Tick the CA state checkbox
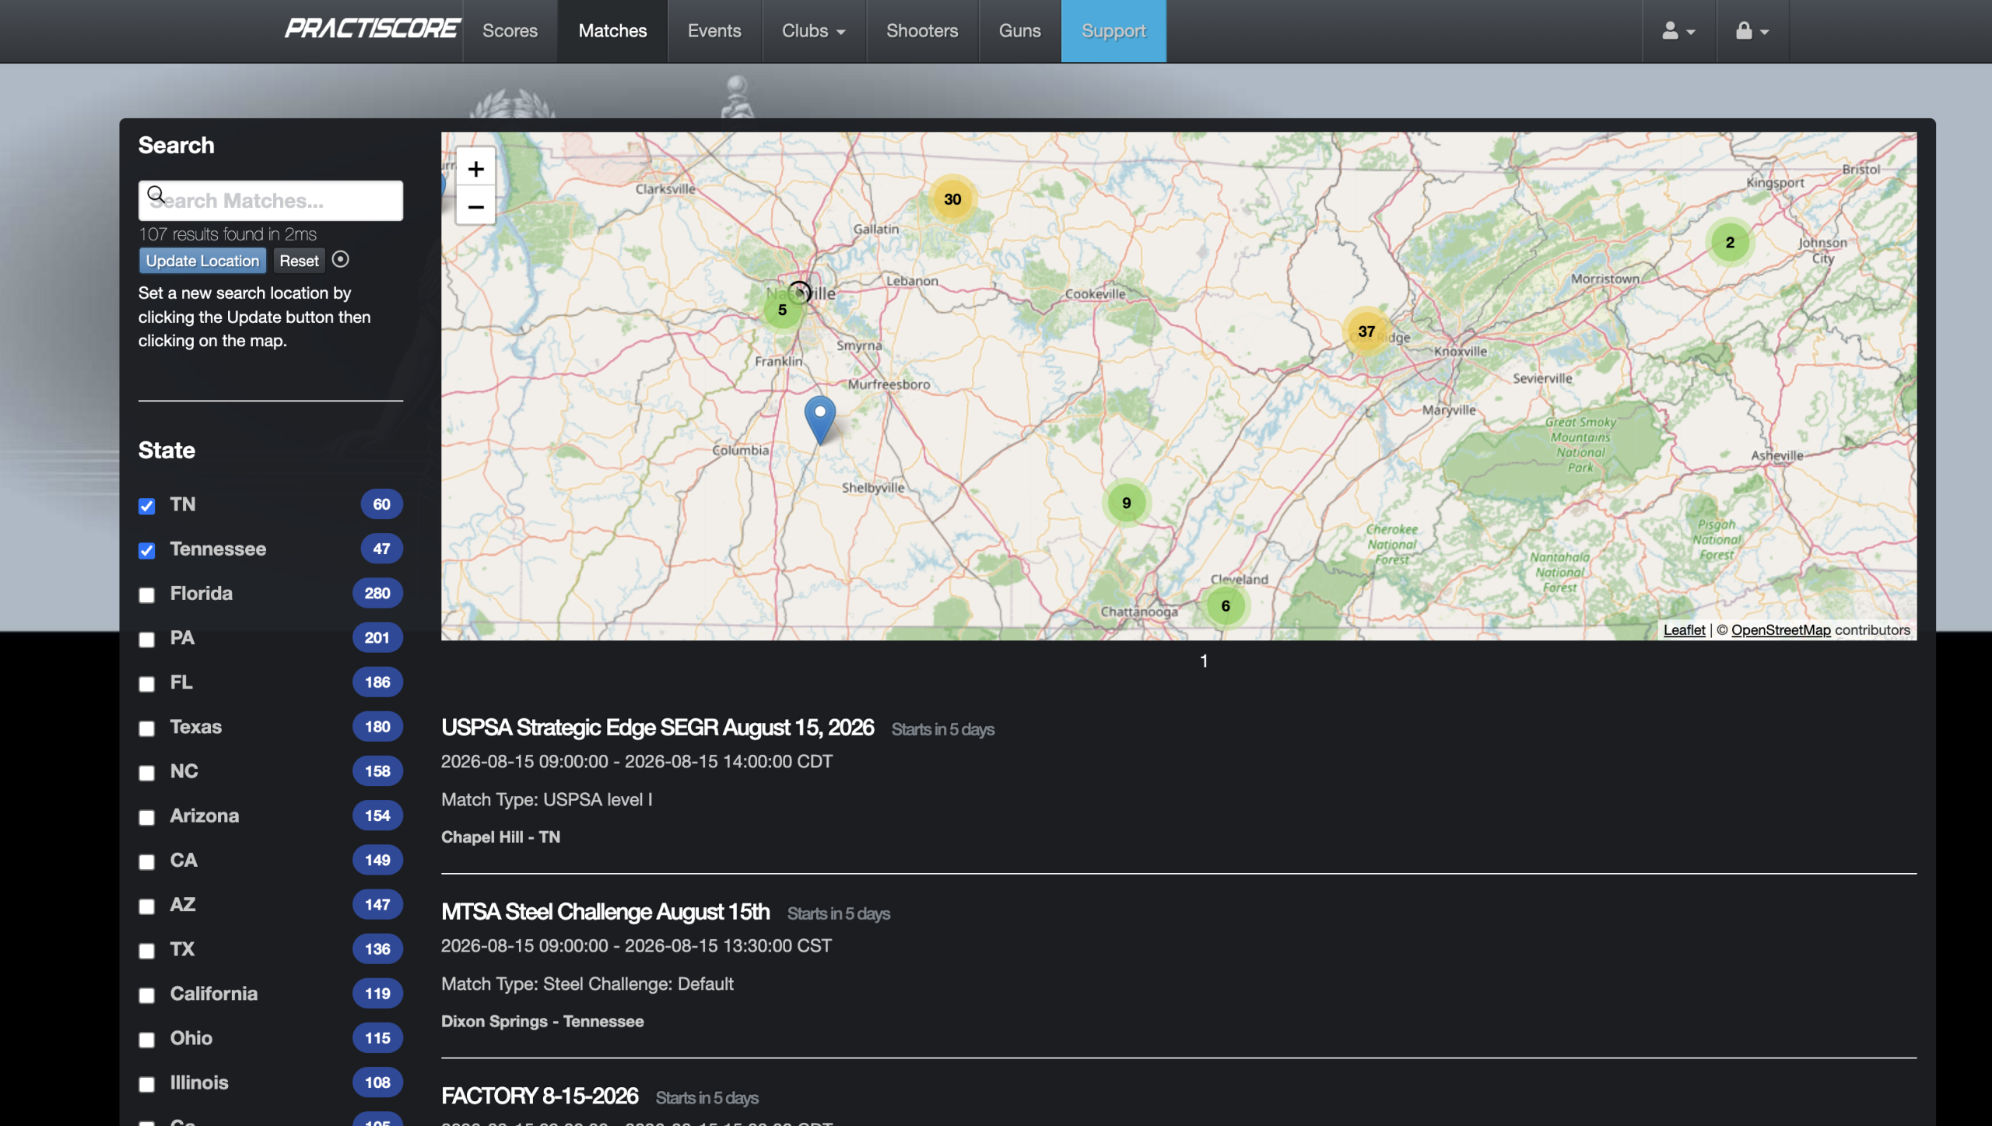 (x=146, y=861)
